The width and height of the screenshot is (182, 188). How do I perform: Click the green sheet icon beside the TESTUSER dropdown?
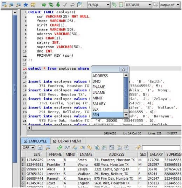[121, 5]
